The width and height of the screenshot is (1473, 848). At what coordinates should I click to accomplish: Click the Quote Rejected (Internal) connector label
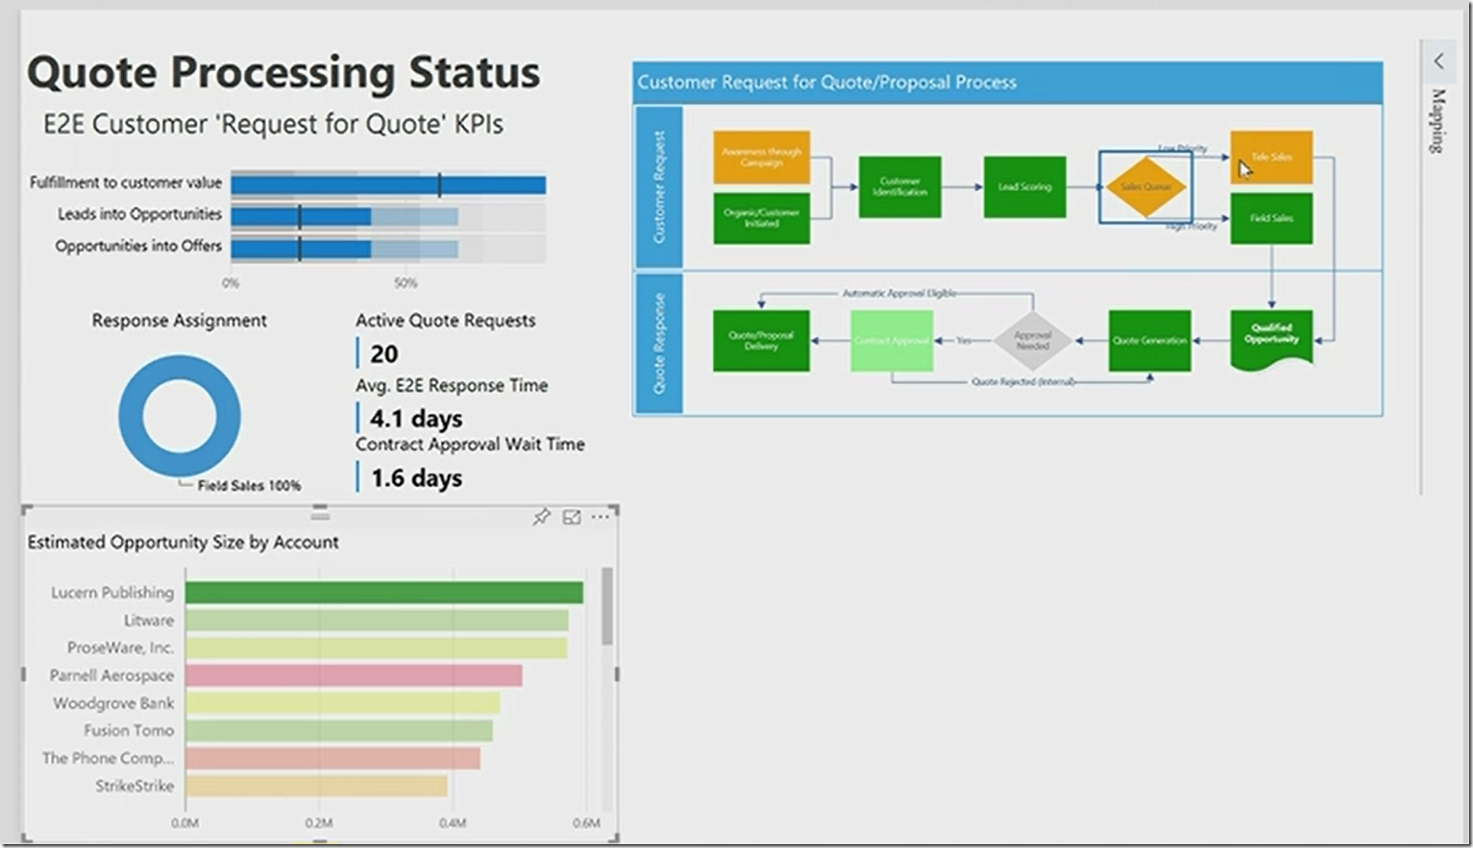[x=1022, y=381]
